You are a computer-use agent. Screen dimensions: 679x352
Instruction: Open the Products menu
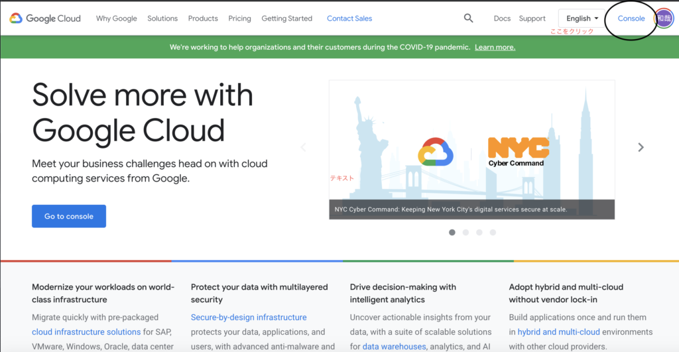point(203,18)
